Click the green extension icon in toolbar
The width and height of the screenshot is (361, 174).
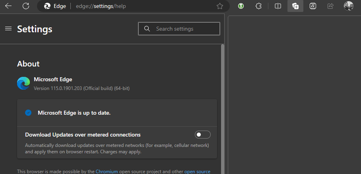pyautogui.click(x=241, y=6)
